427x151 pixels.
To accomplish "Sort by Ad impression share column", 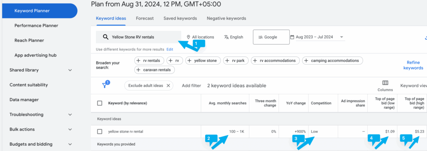I will (353, 103).
